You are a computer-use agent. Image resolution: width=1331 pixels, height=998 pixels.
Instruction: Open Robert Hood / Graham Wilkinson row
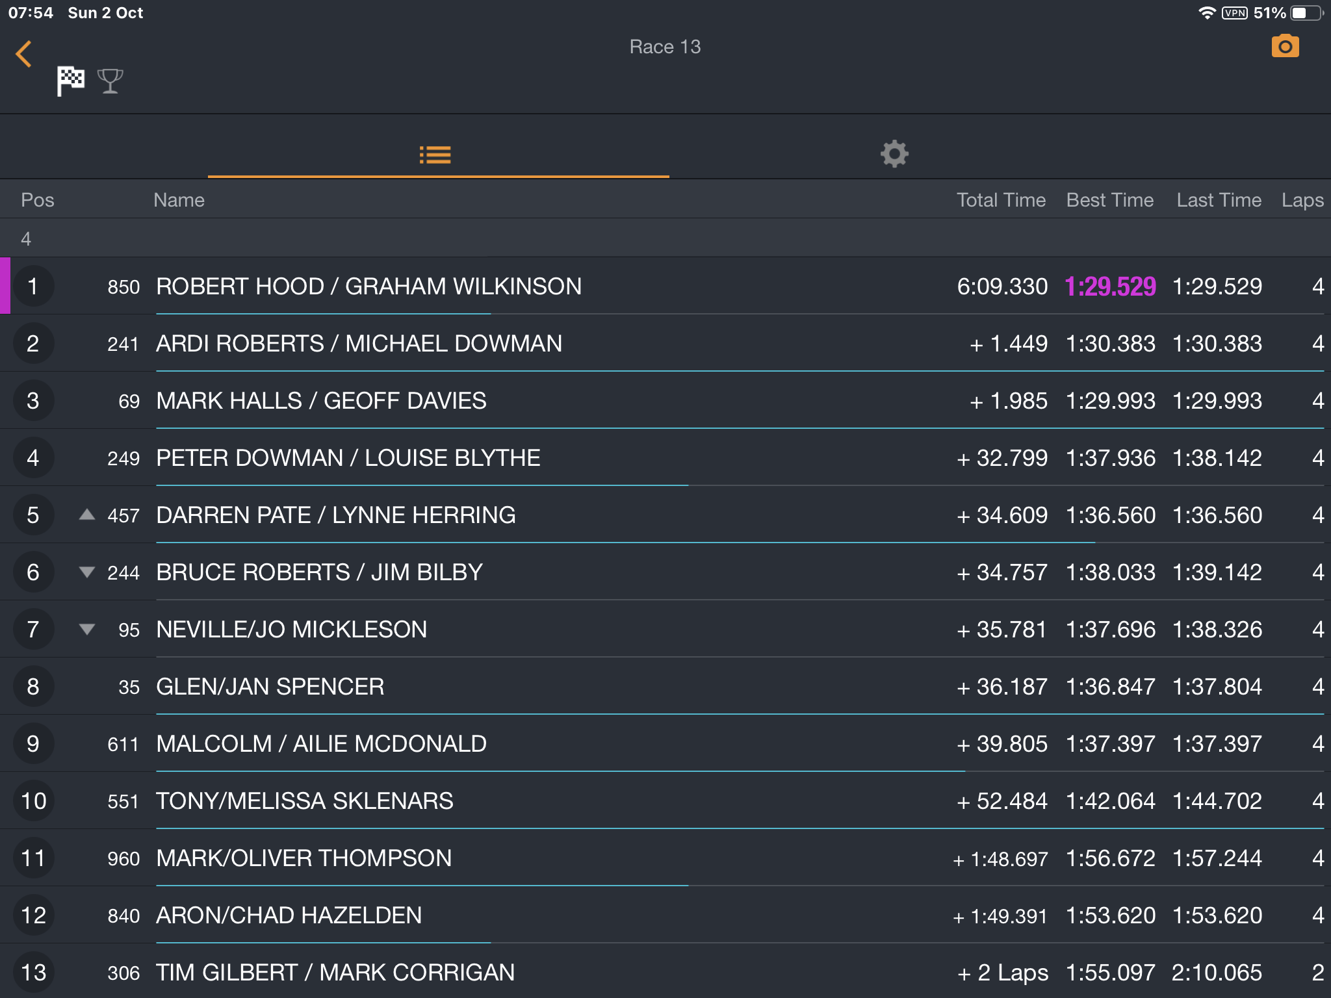(665, 286)
